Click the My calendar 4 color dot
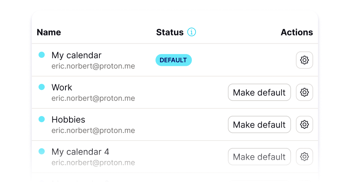Screen dimensions: 351x185 [42, 151]
